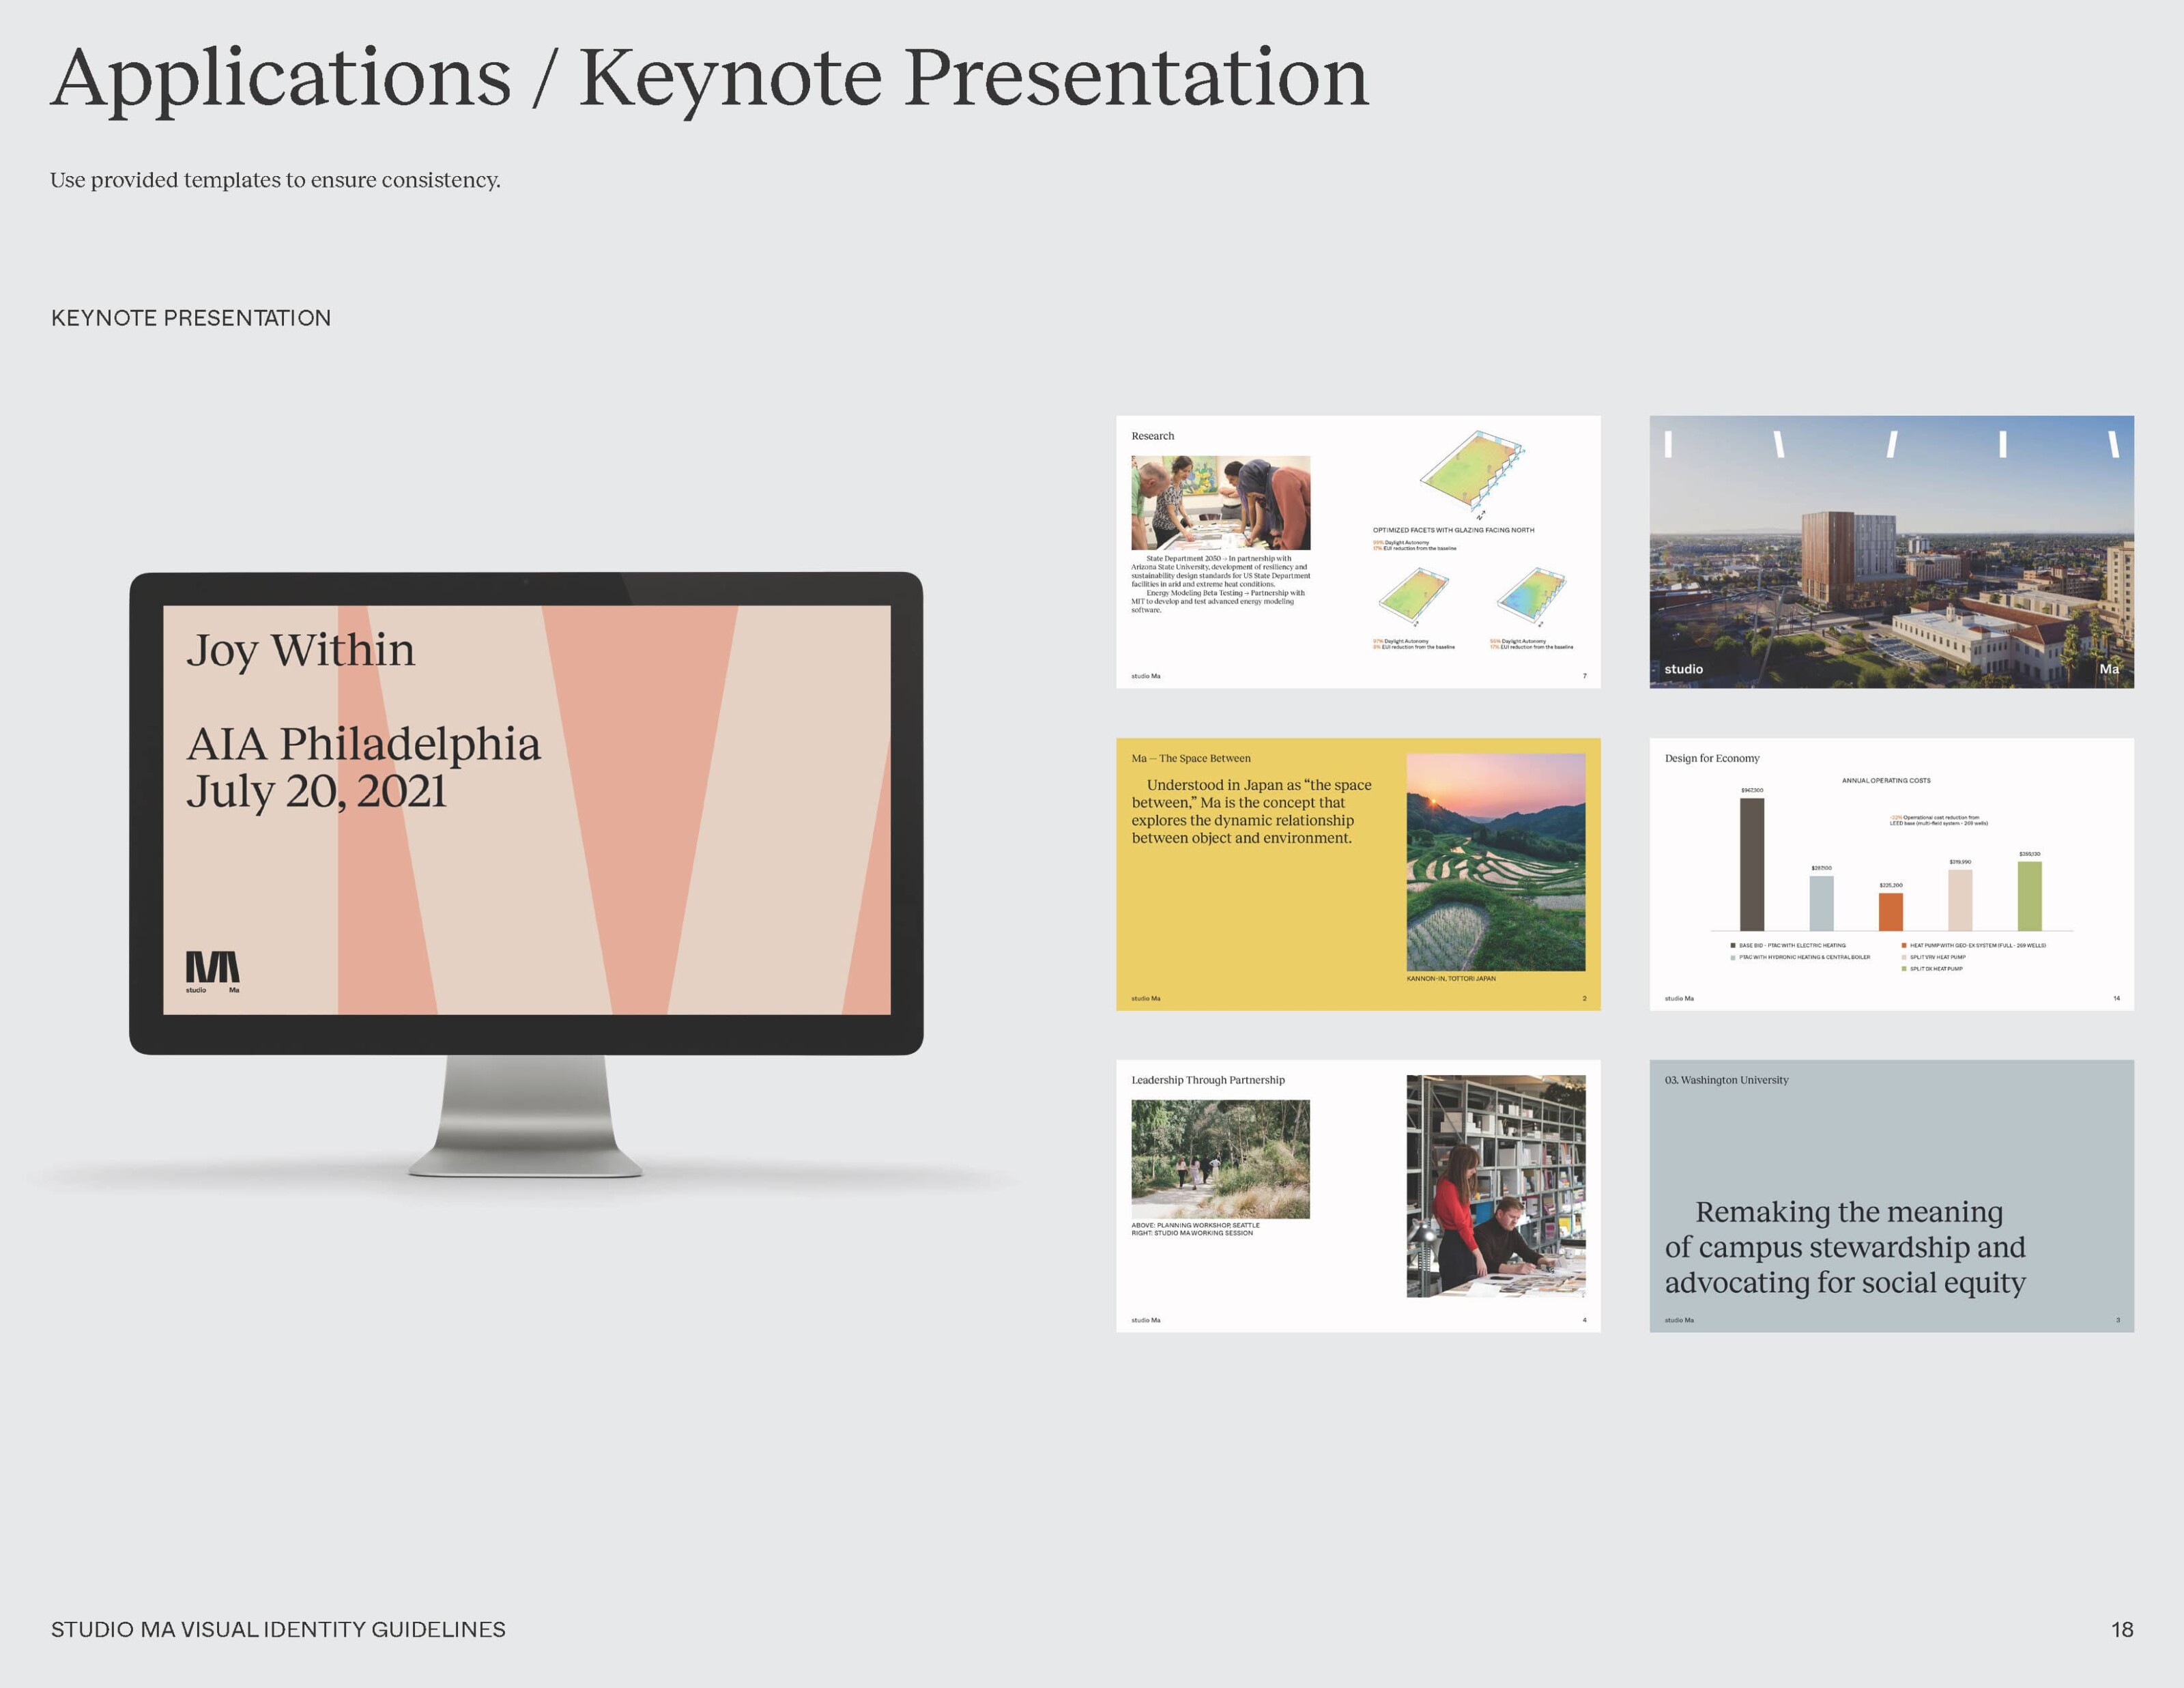The image size is (2184, 1688).
Task: Click the KEYNOTE PRESENTATION section label
Action: [191, 318]
